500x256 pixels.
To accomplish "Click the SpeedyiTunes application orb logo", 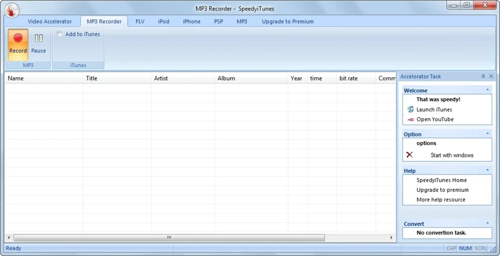I will tap(12, 10).
